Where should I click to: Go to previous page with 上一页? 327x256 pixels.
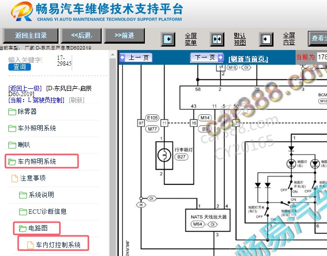pyautogui.click(x=136, y=57)
